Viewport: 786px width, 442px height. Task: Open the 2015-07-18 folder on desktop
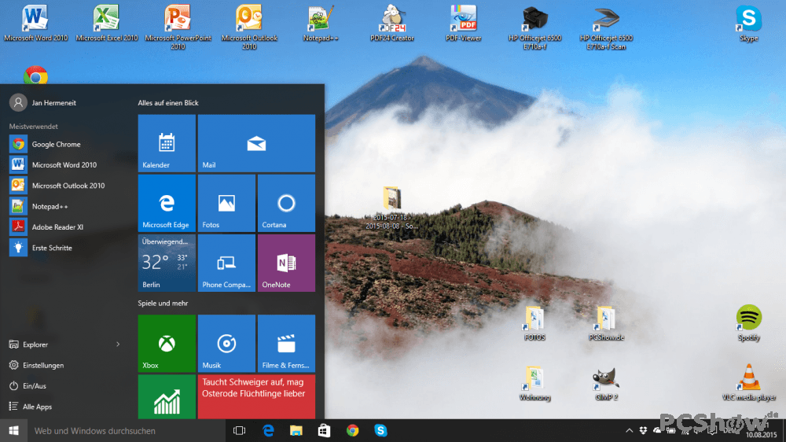392,208
